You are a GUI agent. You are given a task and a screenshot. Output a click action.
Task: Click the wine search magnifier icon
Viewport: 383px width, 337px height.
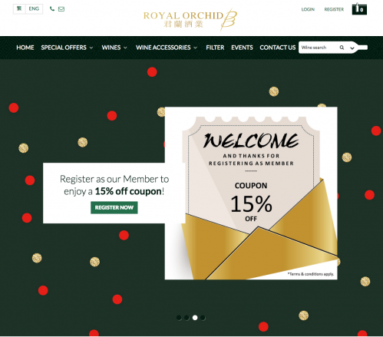342,48
